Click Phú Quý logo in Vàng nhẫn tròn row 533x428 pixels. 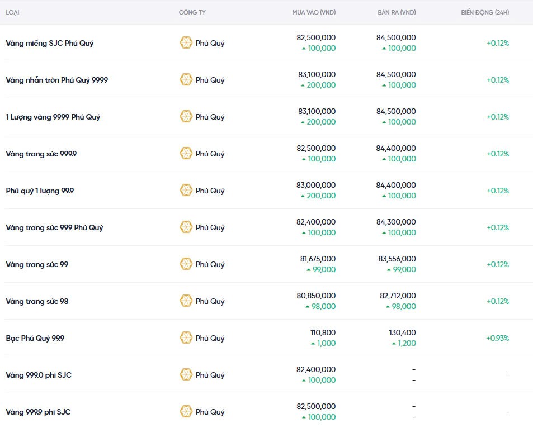pyautogui.click(x=186, y=80)
